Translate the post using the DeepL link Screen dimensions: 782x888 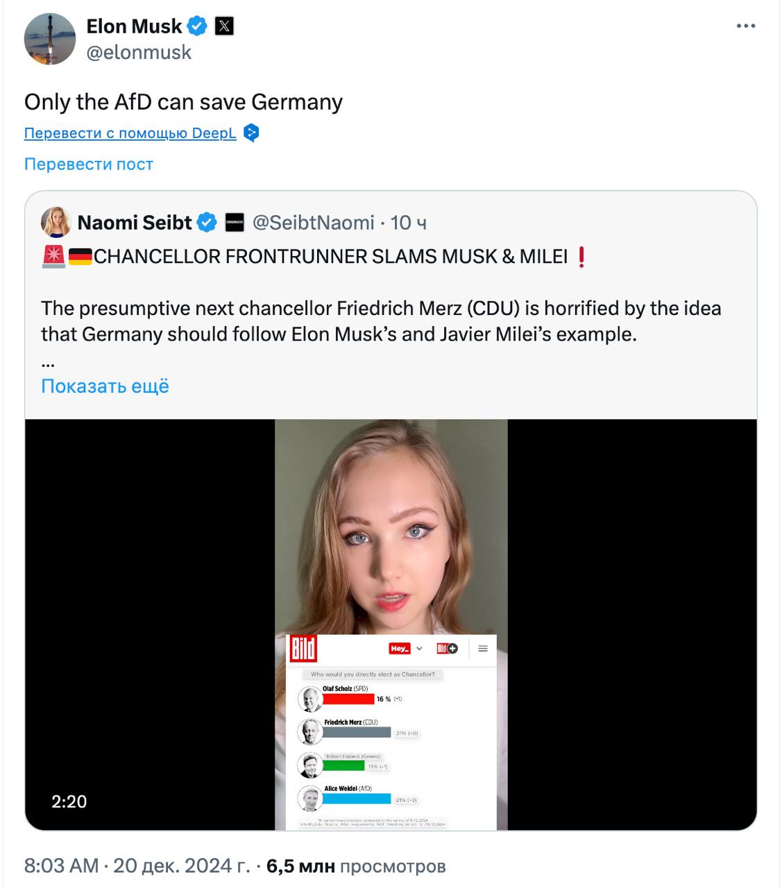click(x=130, y=133)
